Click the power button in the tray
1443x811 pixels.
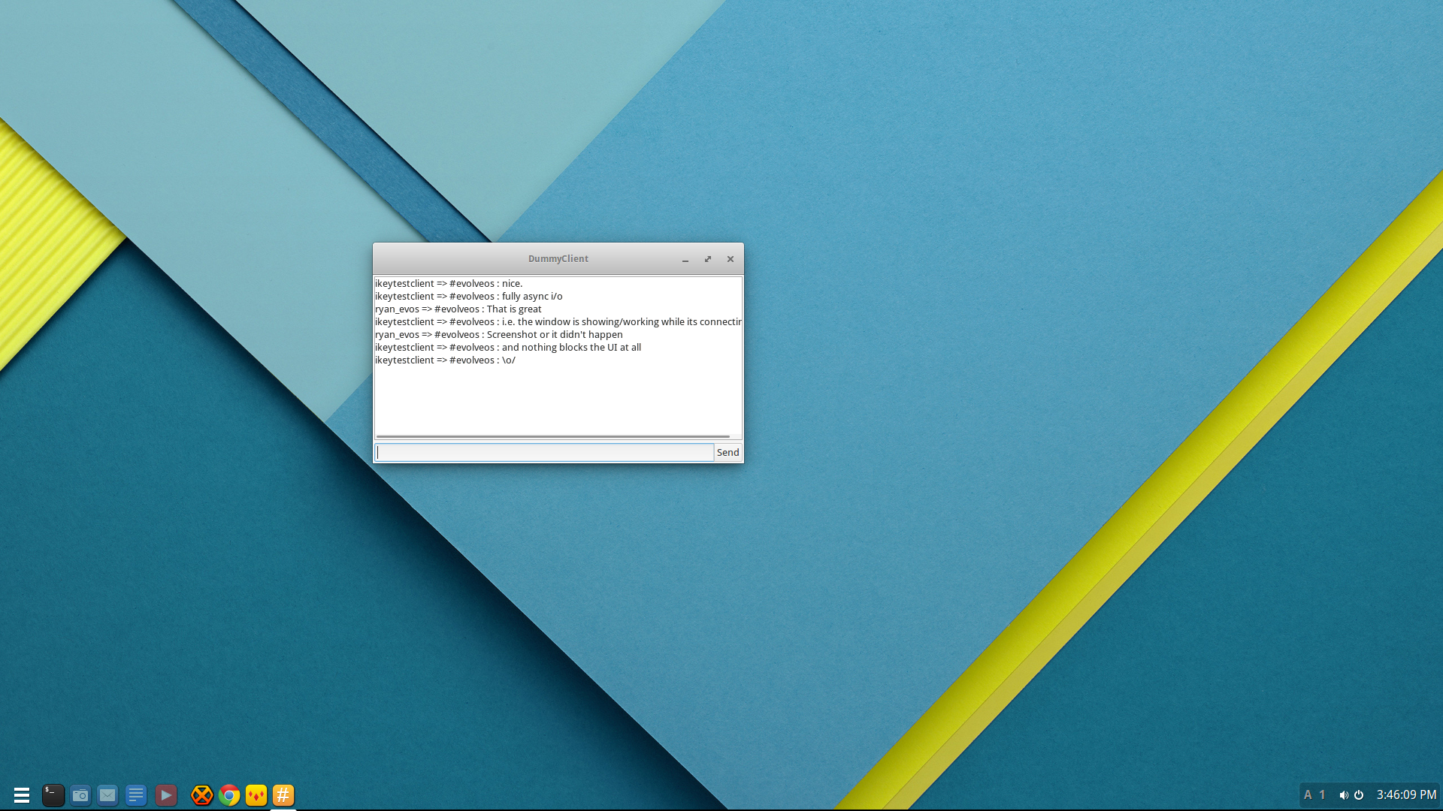[1359, 794]
